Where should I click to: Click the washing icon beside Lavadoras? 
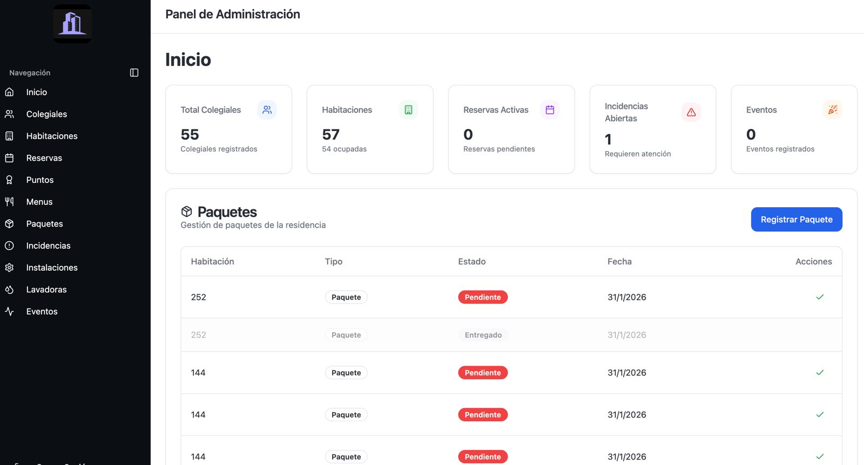(x=9, y=290)
